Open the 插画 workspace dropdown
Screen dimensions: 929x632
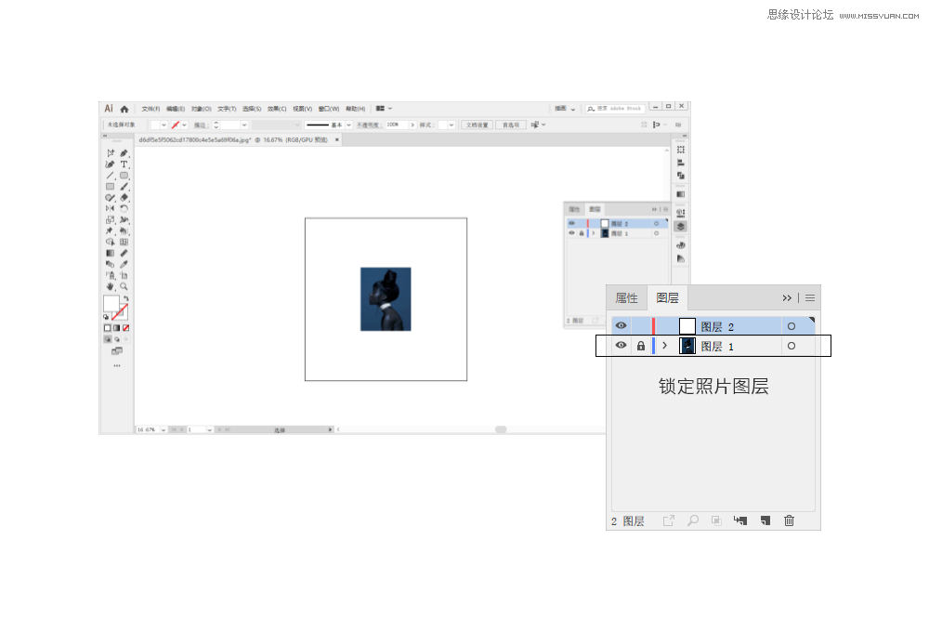point(565,109)
